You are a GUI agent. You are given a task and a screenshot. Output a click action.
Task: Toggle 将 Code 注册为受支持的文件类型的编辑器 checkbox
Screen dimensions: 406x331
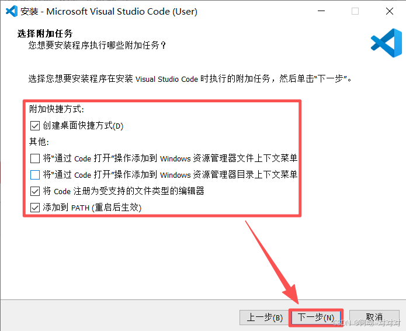35,191
